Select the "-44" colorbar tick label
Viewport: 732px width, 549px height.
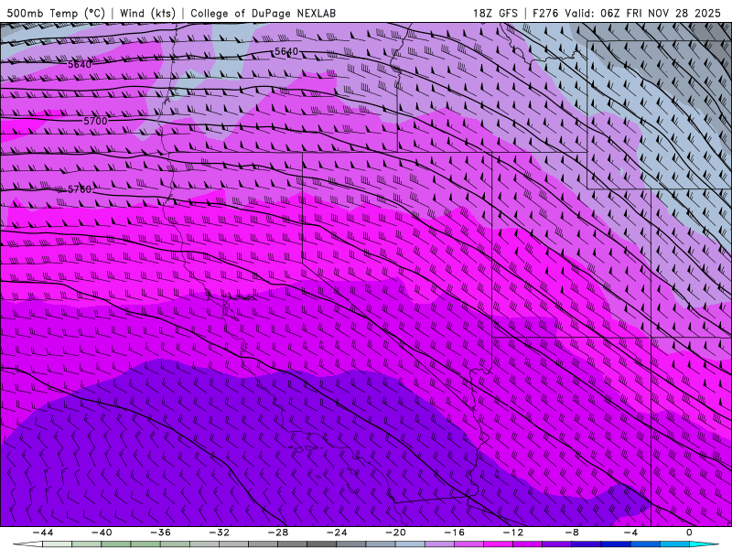(43, 533)
